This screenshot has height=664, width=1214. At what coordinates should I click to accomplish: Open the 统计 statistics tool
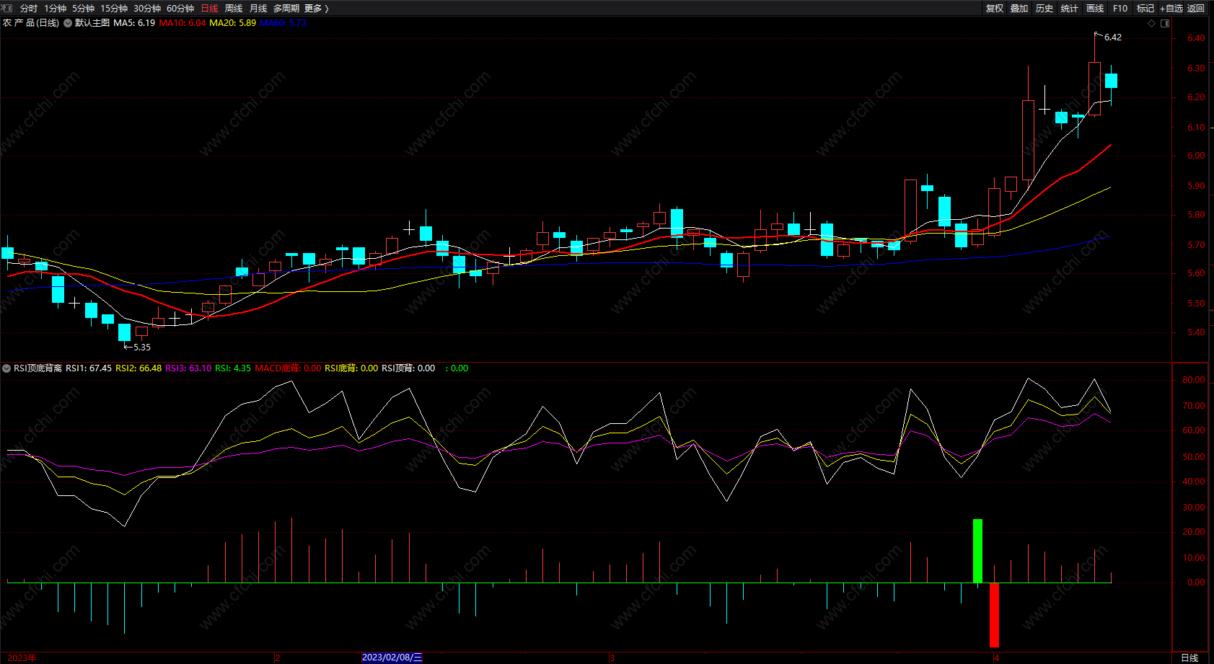pos(1070,9)
